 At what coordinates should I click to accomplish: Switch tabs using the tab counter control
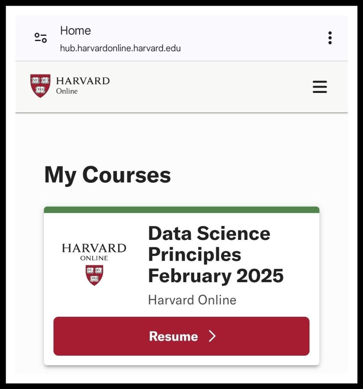pyautogui.click(x=39, y=38)
